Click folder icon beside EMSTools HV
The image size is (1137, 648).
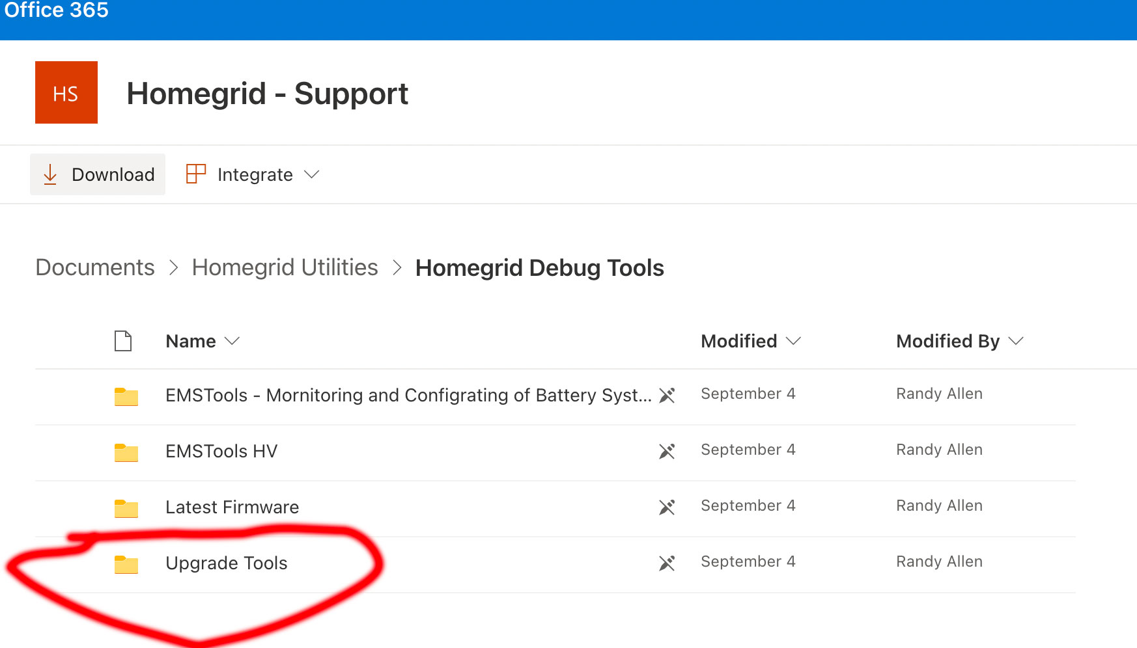126,452
